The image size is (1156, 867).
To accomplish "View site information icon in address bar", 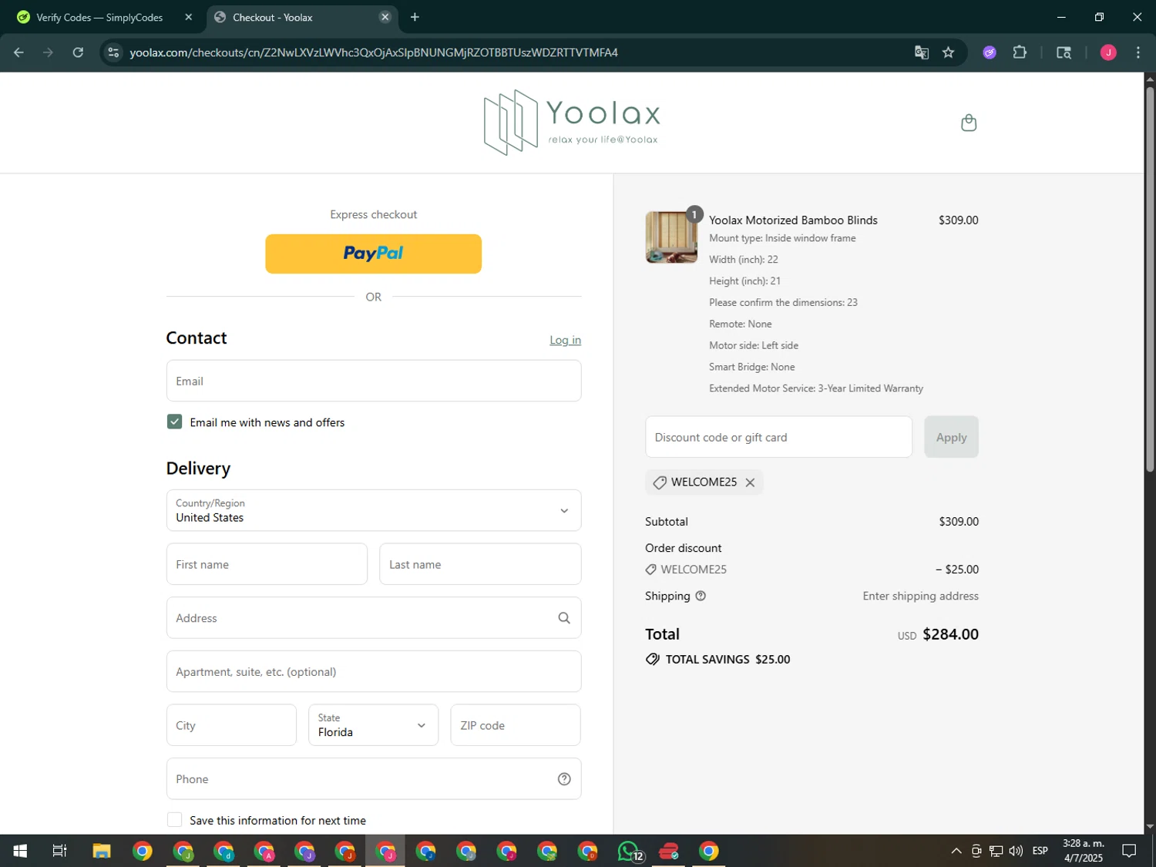I will [x=113, y=52].
